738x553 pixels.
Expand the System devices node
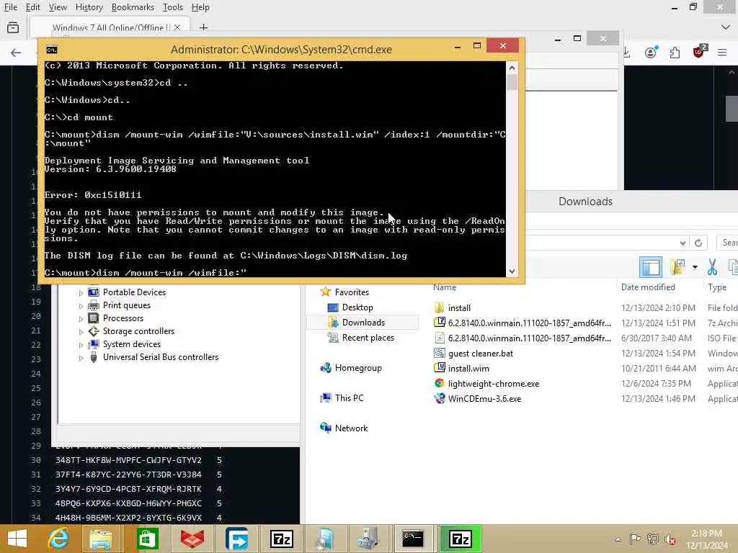pos(81,345)
